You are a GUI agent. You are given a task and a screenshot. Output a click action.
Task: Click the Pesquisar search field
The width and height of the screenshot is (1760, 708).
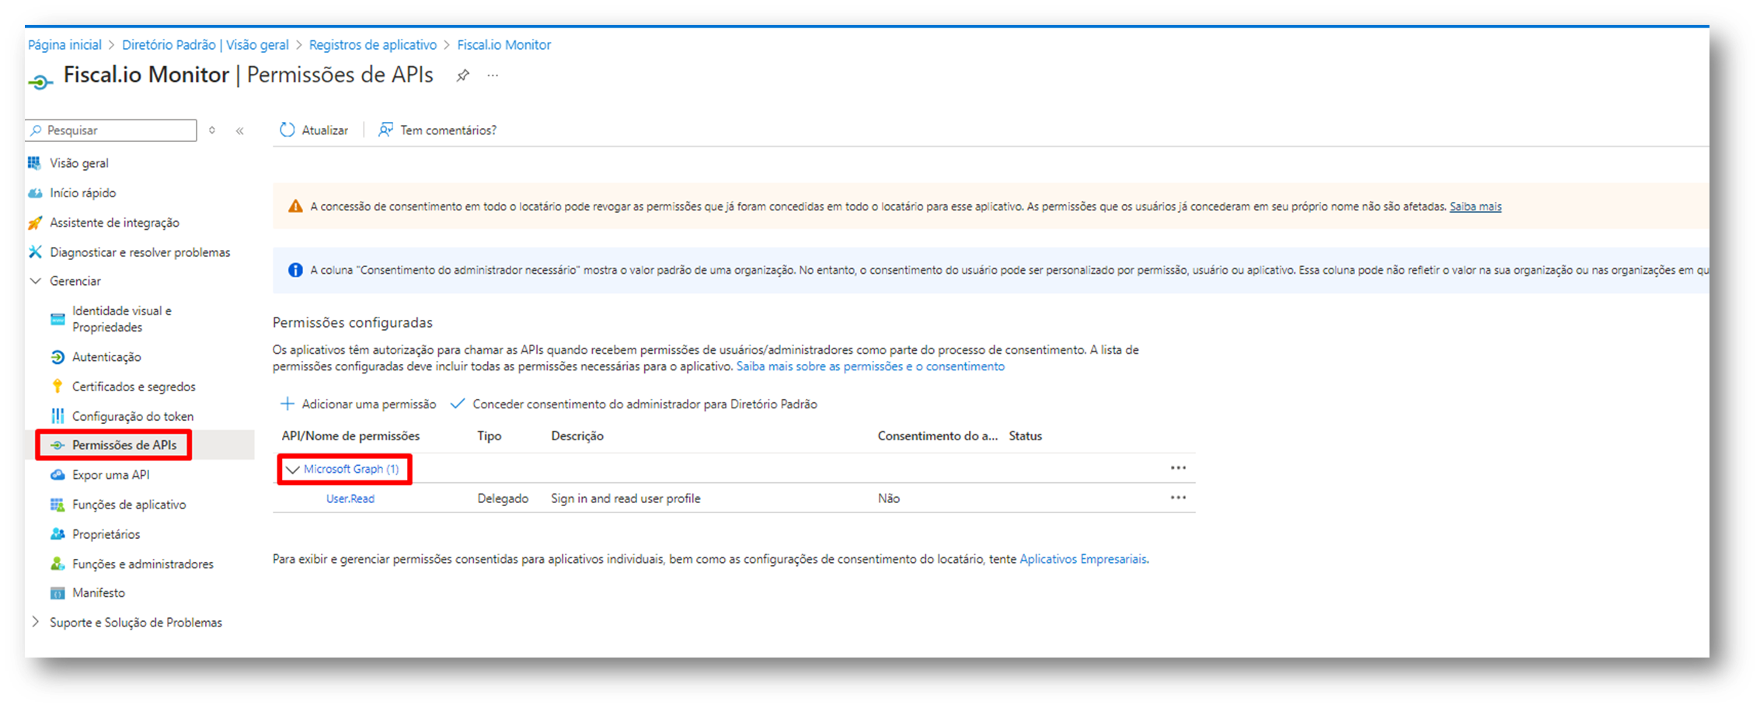pos(112,130)
